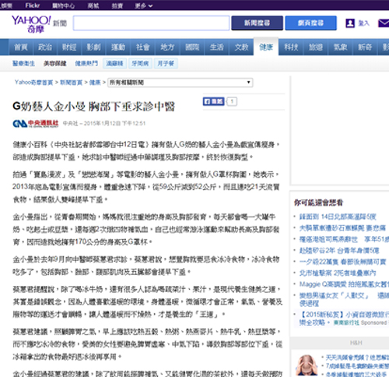Click the Yahoo奇摩 logo
This screenshot has height=377, width=389.
31,24
